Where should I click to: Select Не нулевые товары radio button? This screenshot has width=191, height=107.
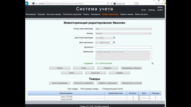click(81, 89)
